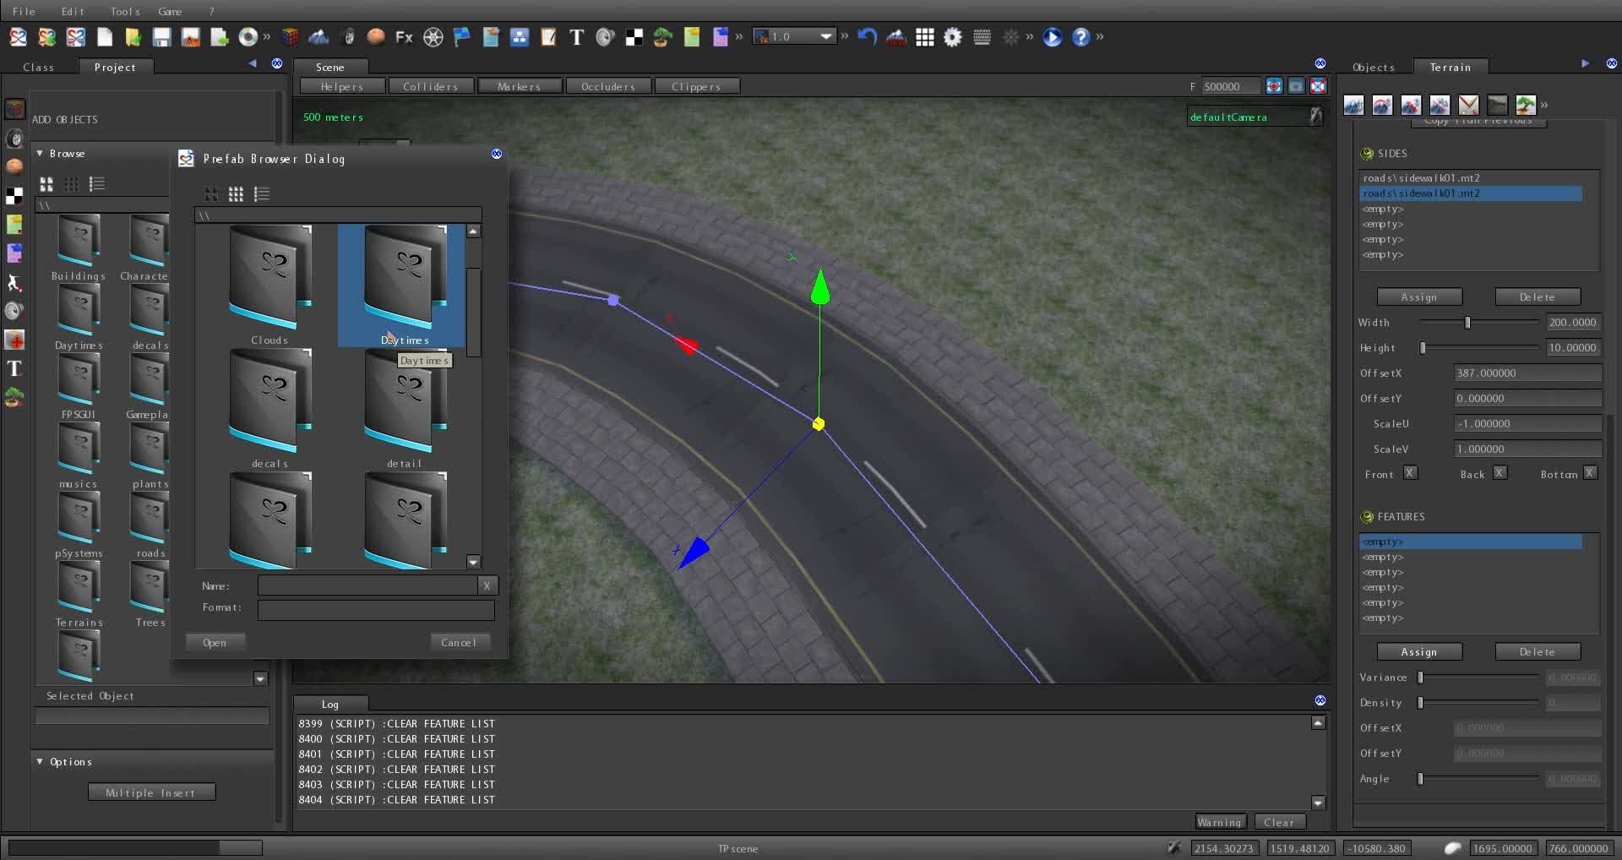Click the bonsai vegetation icon in Terrain panel
Screen dimensions: 1622x860
coord(1526,105)
